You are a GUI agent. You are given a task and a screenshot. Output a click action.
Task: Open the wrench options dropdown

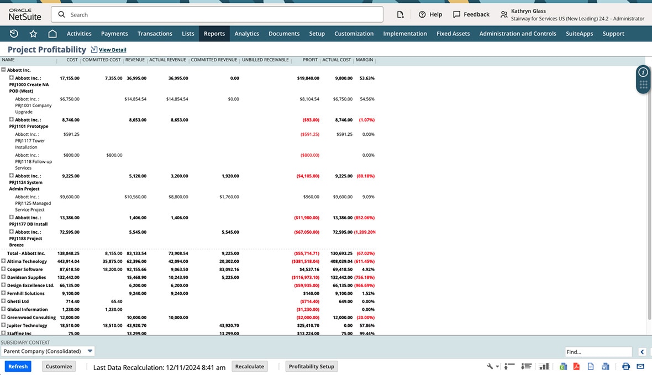pos(492,367)
